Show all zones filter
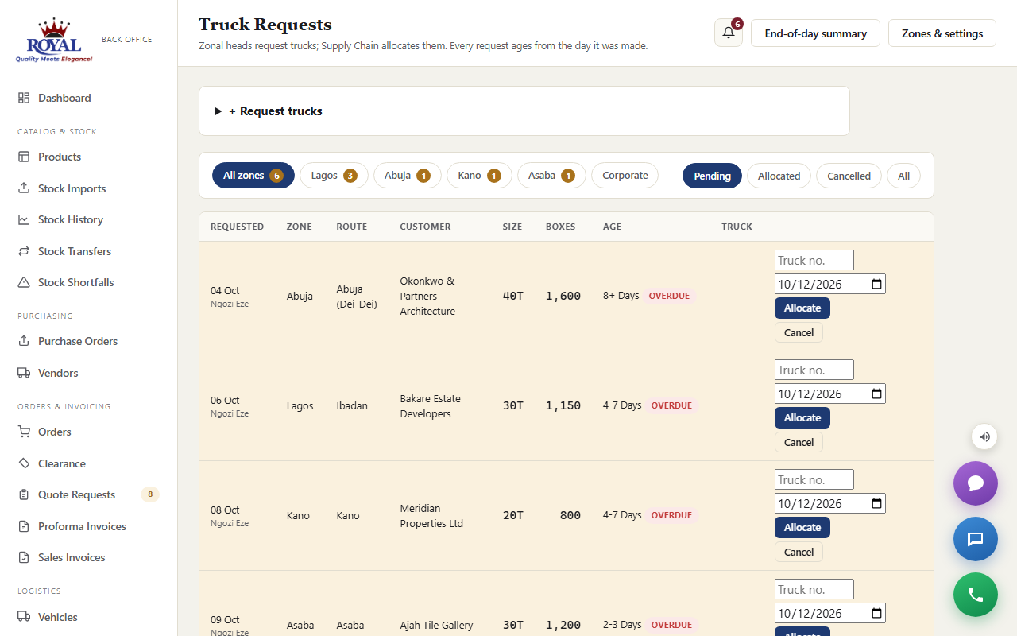 pos(253,176)
